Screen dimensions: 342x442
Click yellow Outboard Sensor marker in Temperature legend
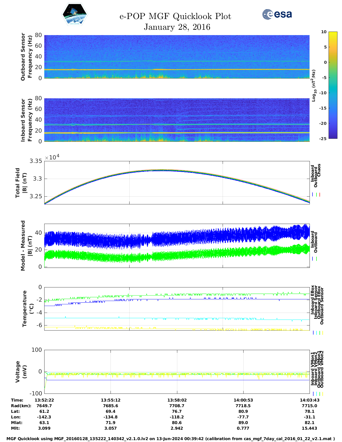pyautogui.click(x=322, y=333)
